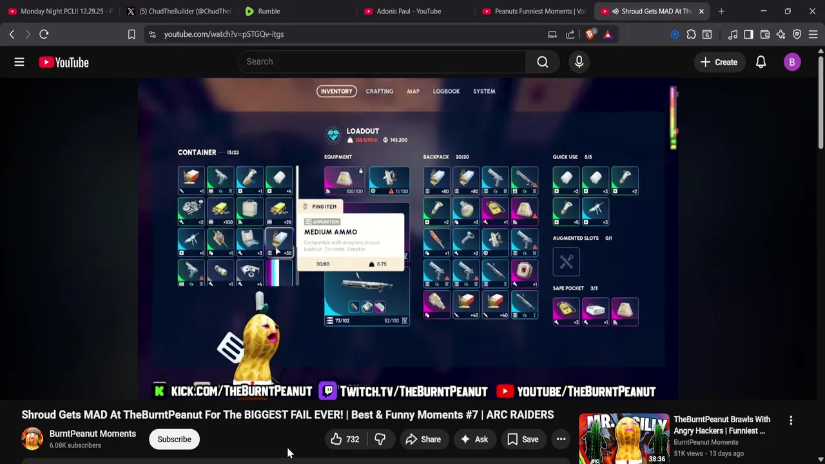Open the Leo AI sparkle icon
825x464 pixels.
[781, 34]
